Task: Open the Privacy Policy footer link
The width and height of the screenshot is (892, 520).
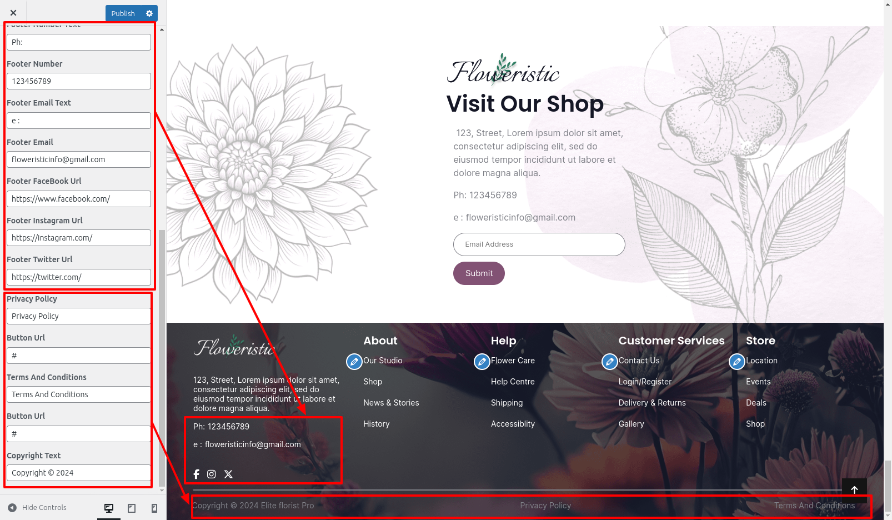Action: tap(545, 506)
